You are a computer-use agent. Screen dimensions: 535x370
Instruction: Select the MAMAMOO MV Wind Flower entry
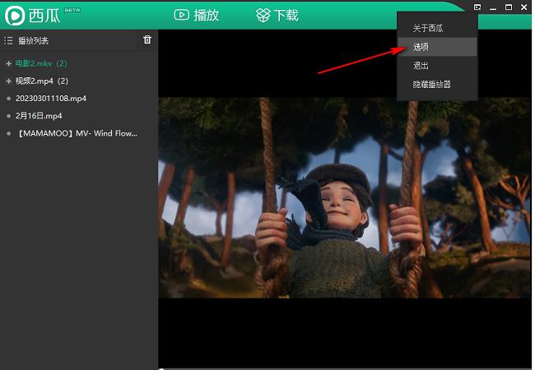click(x=76, y=132)
